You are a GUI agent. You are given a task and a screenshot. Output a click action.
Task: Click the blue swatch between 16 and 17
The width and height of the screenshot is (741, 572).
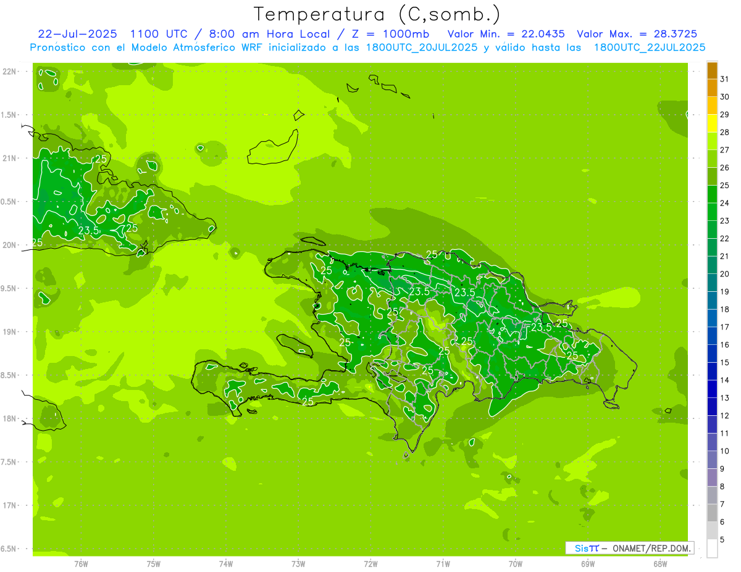[x=712, y=336]
